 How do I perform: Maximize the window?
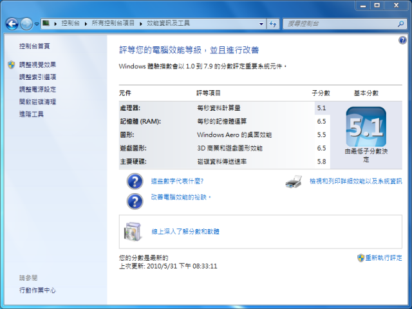(x=377, y=5)
